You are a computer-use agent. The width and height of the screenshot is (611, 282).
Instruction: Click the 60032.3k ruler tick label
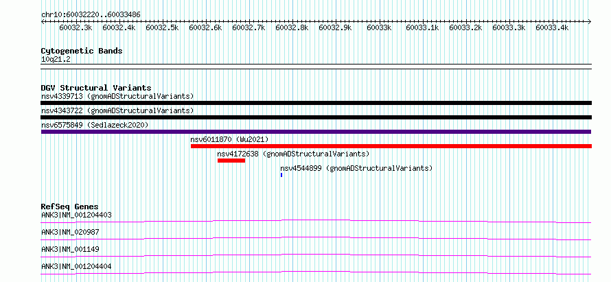(x=76, y=27)
